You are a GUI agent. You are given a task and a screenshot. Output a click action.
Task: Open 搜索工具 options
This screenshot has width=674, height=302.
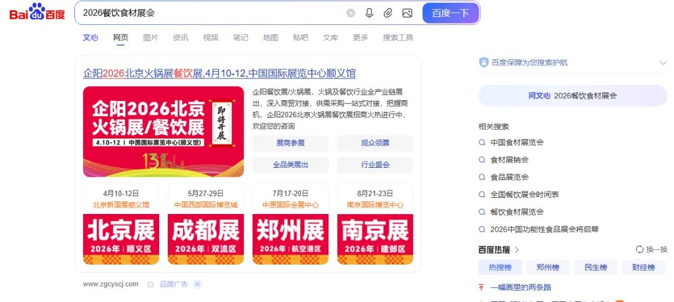(398, 38)
